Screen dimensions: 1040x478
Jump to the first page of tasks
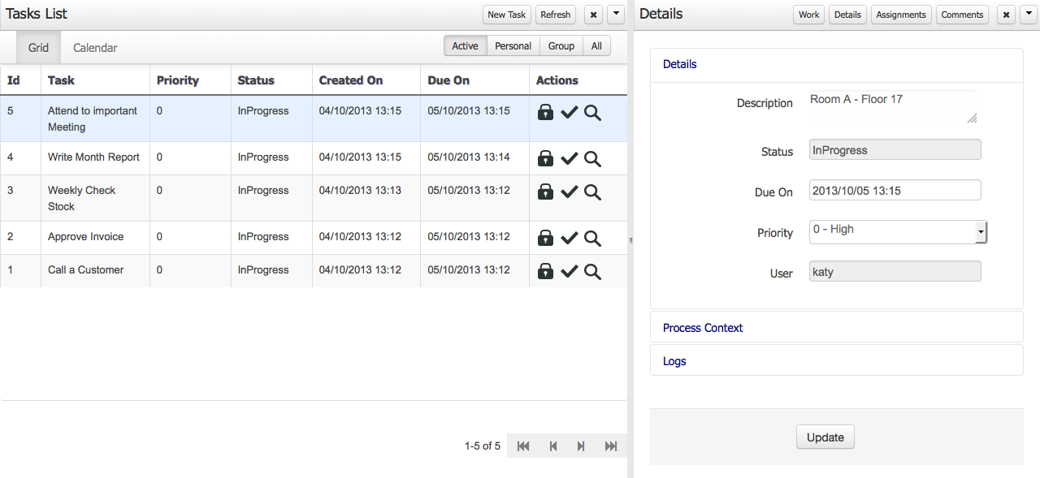pos(523,446)
